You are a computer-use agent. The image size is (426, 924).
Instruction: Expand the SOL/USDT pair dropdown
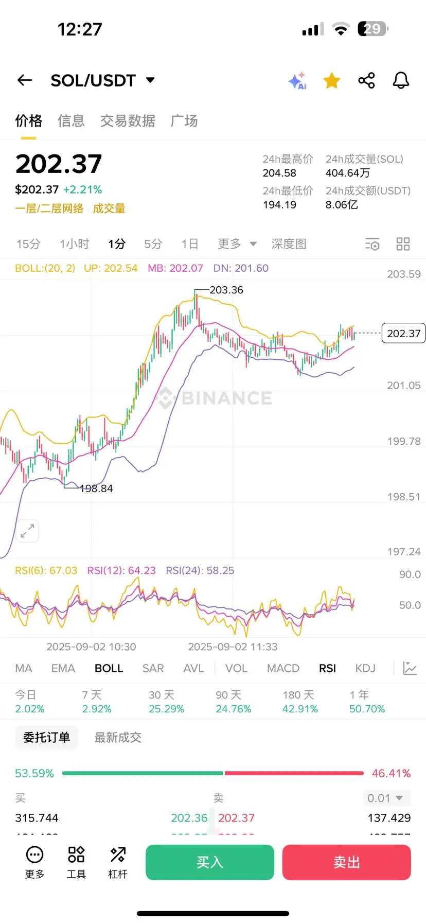[150, 80]
